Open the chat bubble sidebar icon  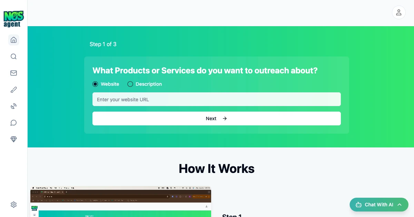[x=14, y=123]
